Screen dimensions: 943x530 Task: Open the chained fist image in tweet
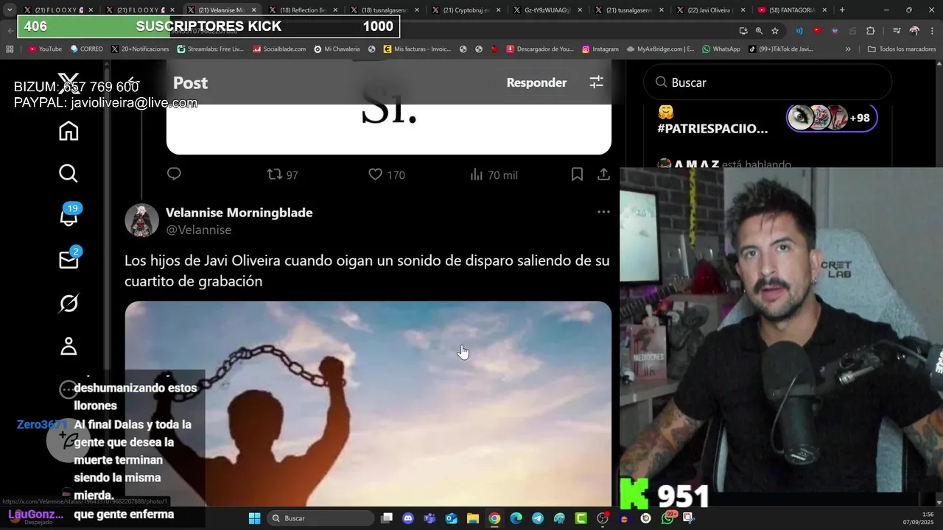368,403
